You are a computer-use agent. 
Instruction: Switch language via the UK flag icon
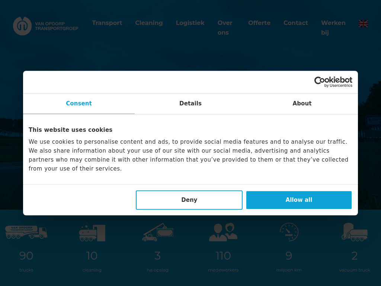click(363, 23)
